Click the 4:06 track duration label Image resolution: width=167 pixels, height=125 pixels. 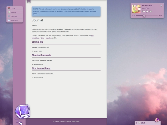pos(161,15)
